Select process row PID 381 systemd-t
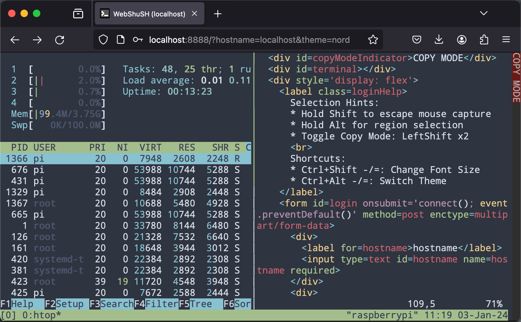521x322 pixels. coord(126,270)
